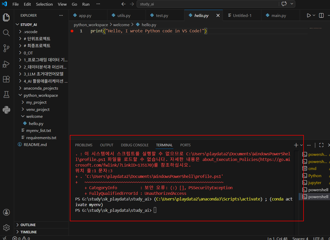Expand the OUTLINE section

tap(41, 225)
